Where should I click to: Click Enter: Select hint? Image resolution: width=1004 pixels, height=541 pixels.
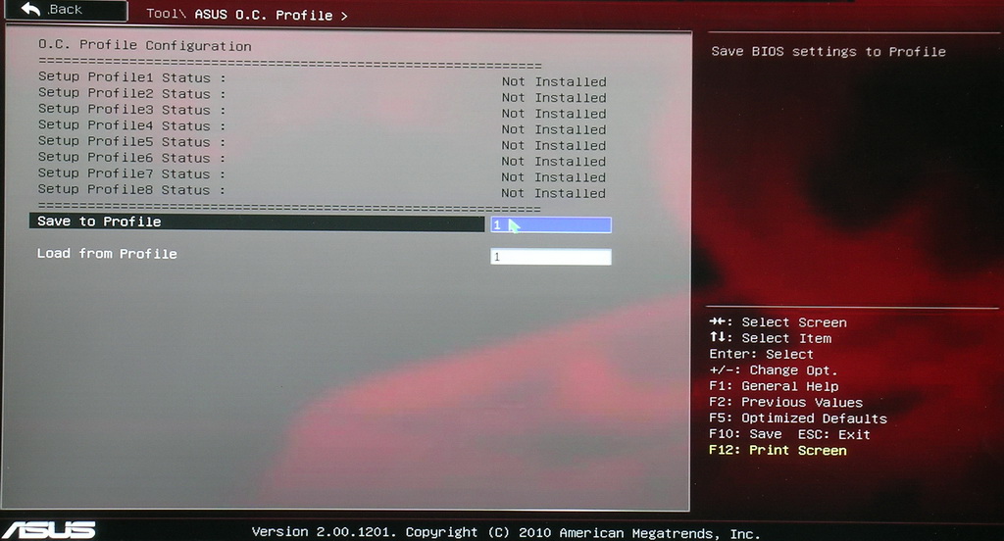click(761, 354)
